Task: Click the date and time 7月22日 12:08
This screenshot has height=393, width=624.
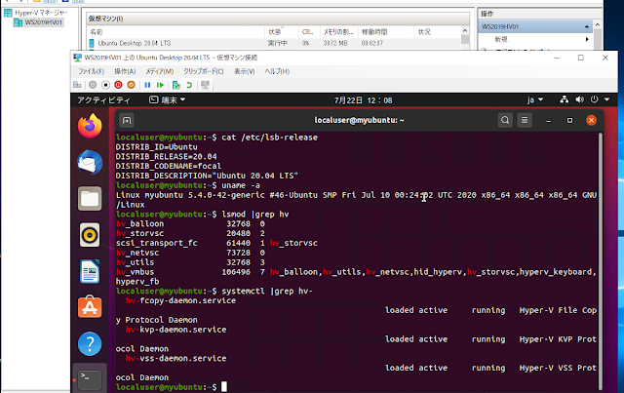Action: tap(363, 99)
